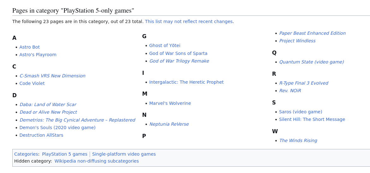Open the Astro's Playroom article
The width and height of the screenshot is (370, 173).
[38, 55]
